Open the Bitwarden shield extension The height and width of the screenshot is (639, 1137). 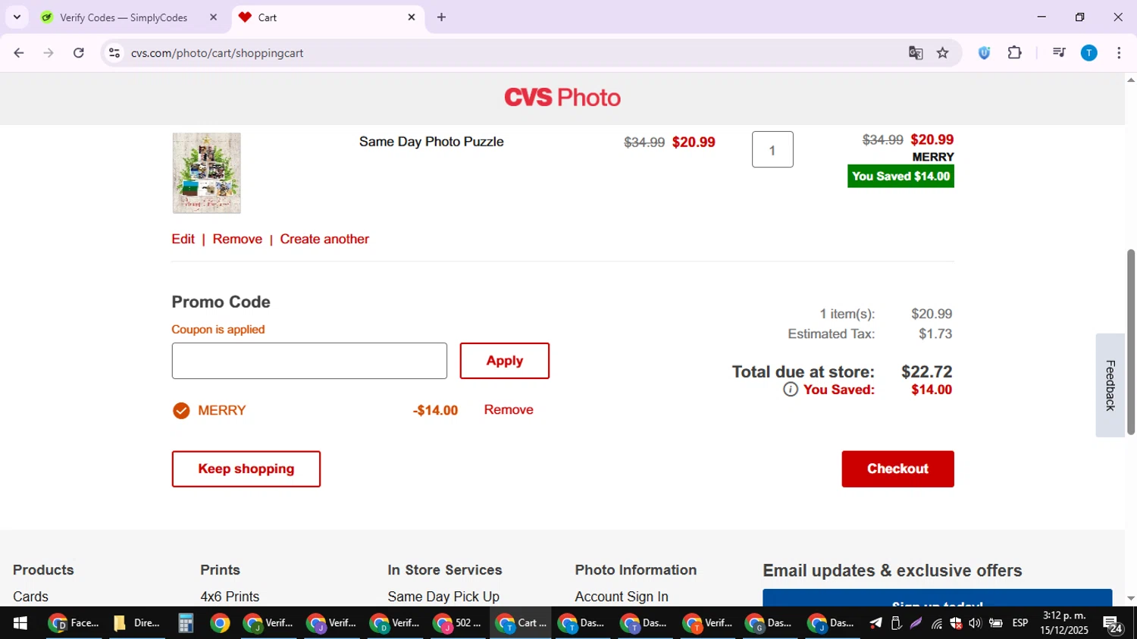[x=984, y=53]
